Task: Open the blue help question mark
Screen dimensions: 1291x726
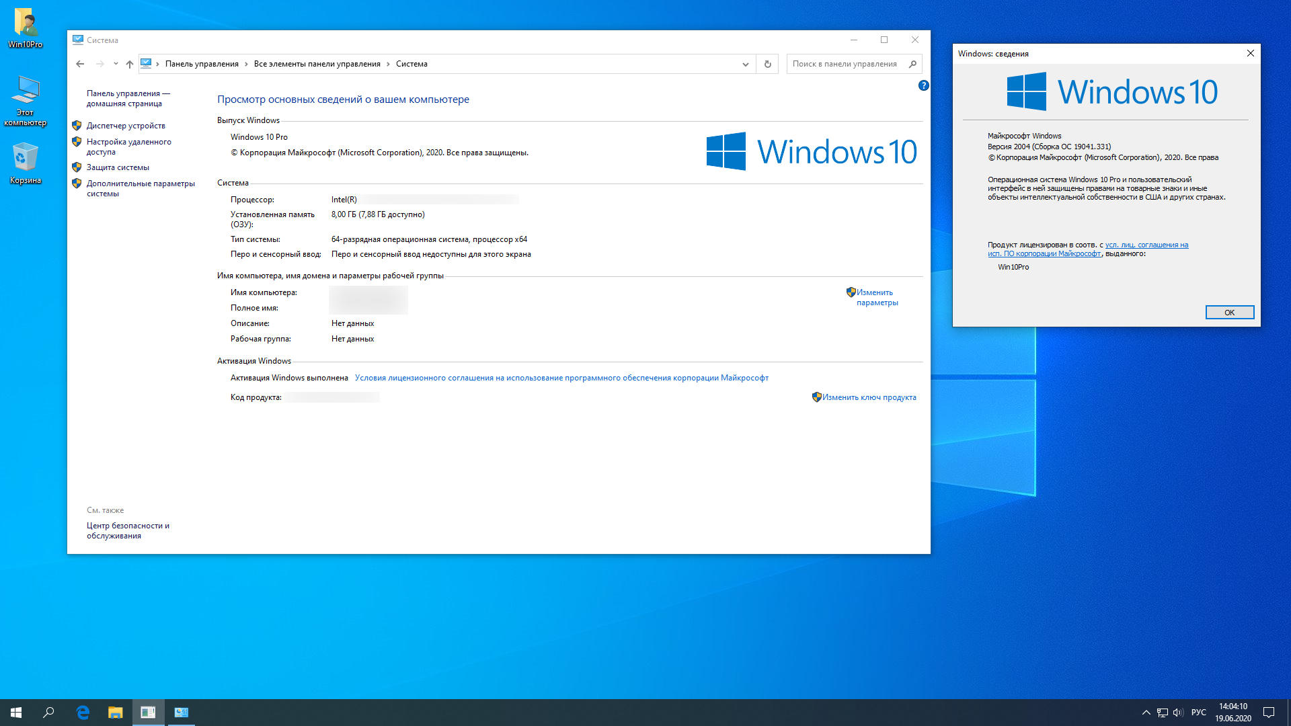Action: (924, 85)
